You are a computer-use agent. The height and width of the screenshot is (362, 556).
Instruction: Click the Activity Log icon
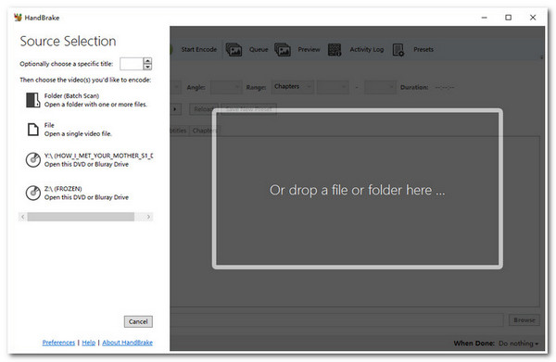pos(335,50)
